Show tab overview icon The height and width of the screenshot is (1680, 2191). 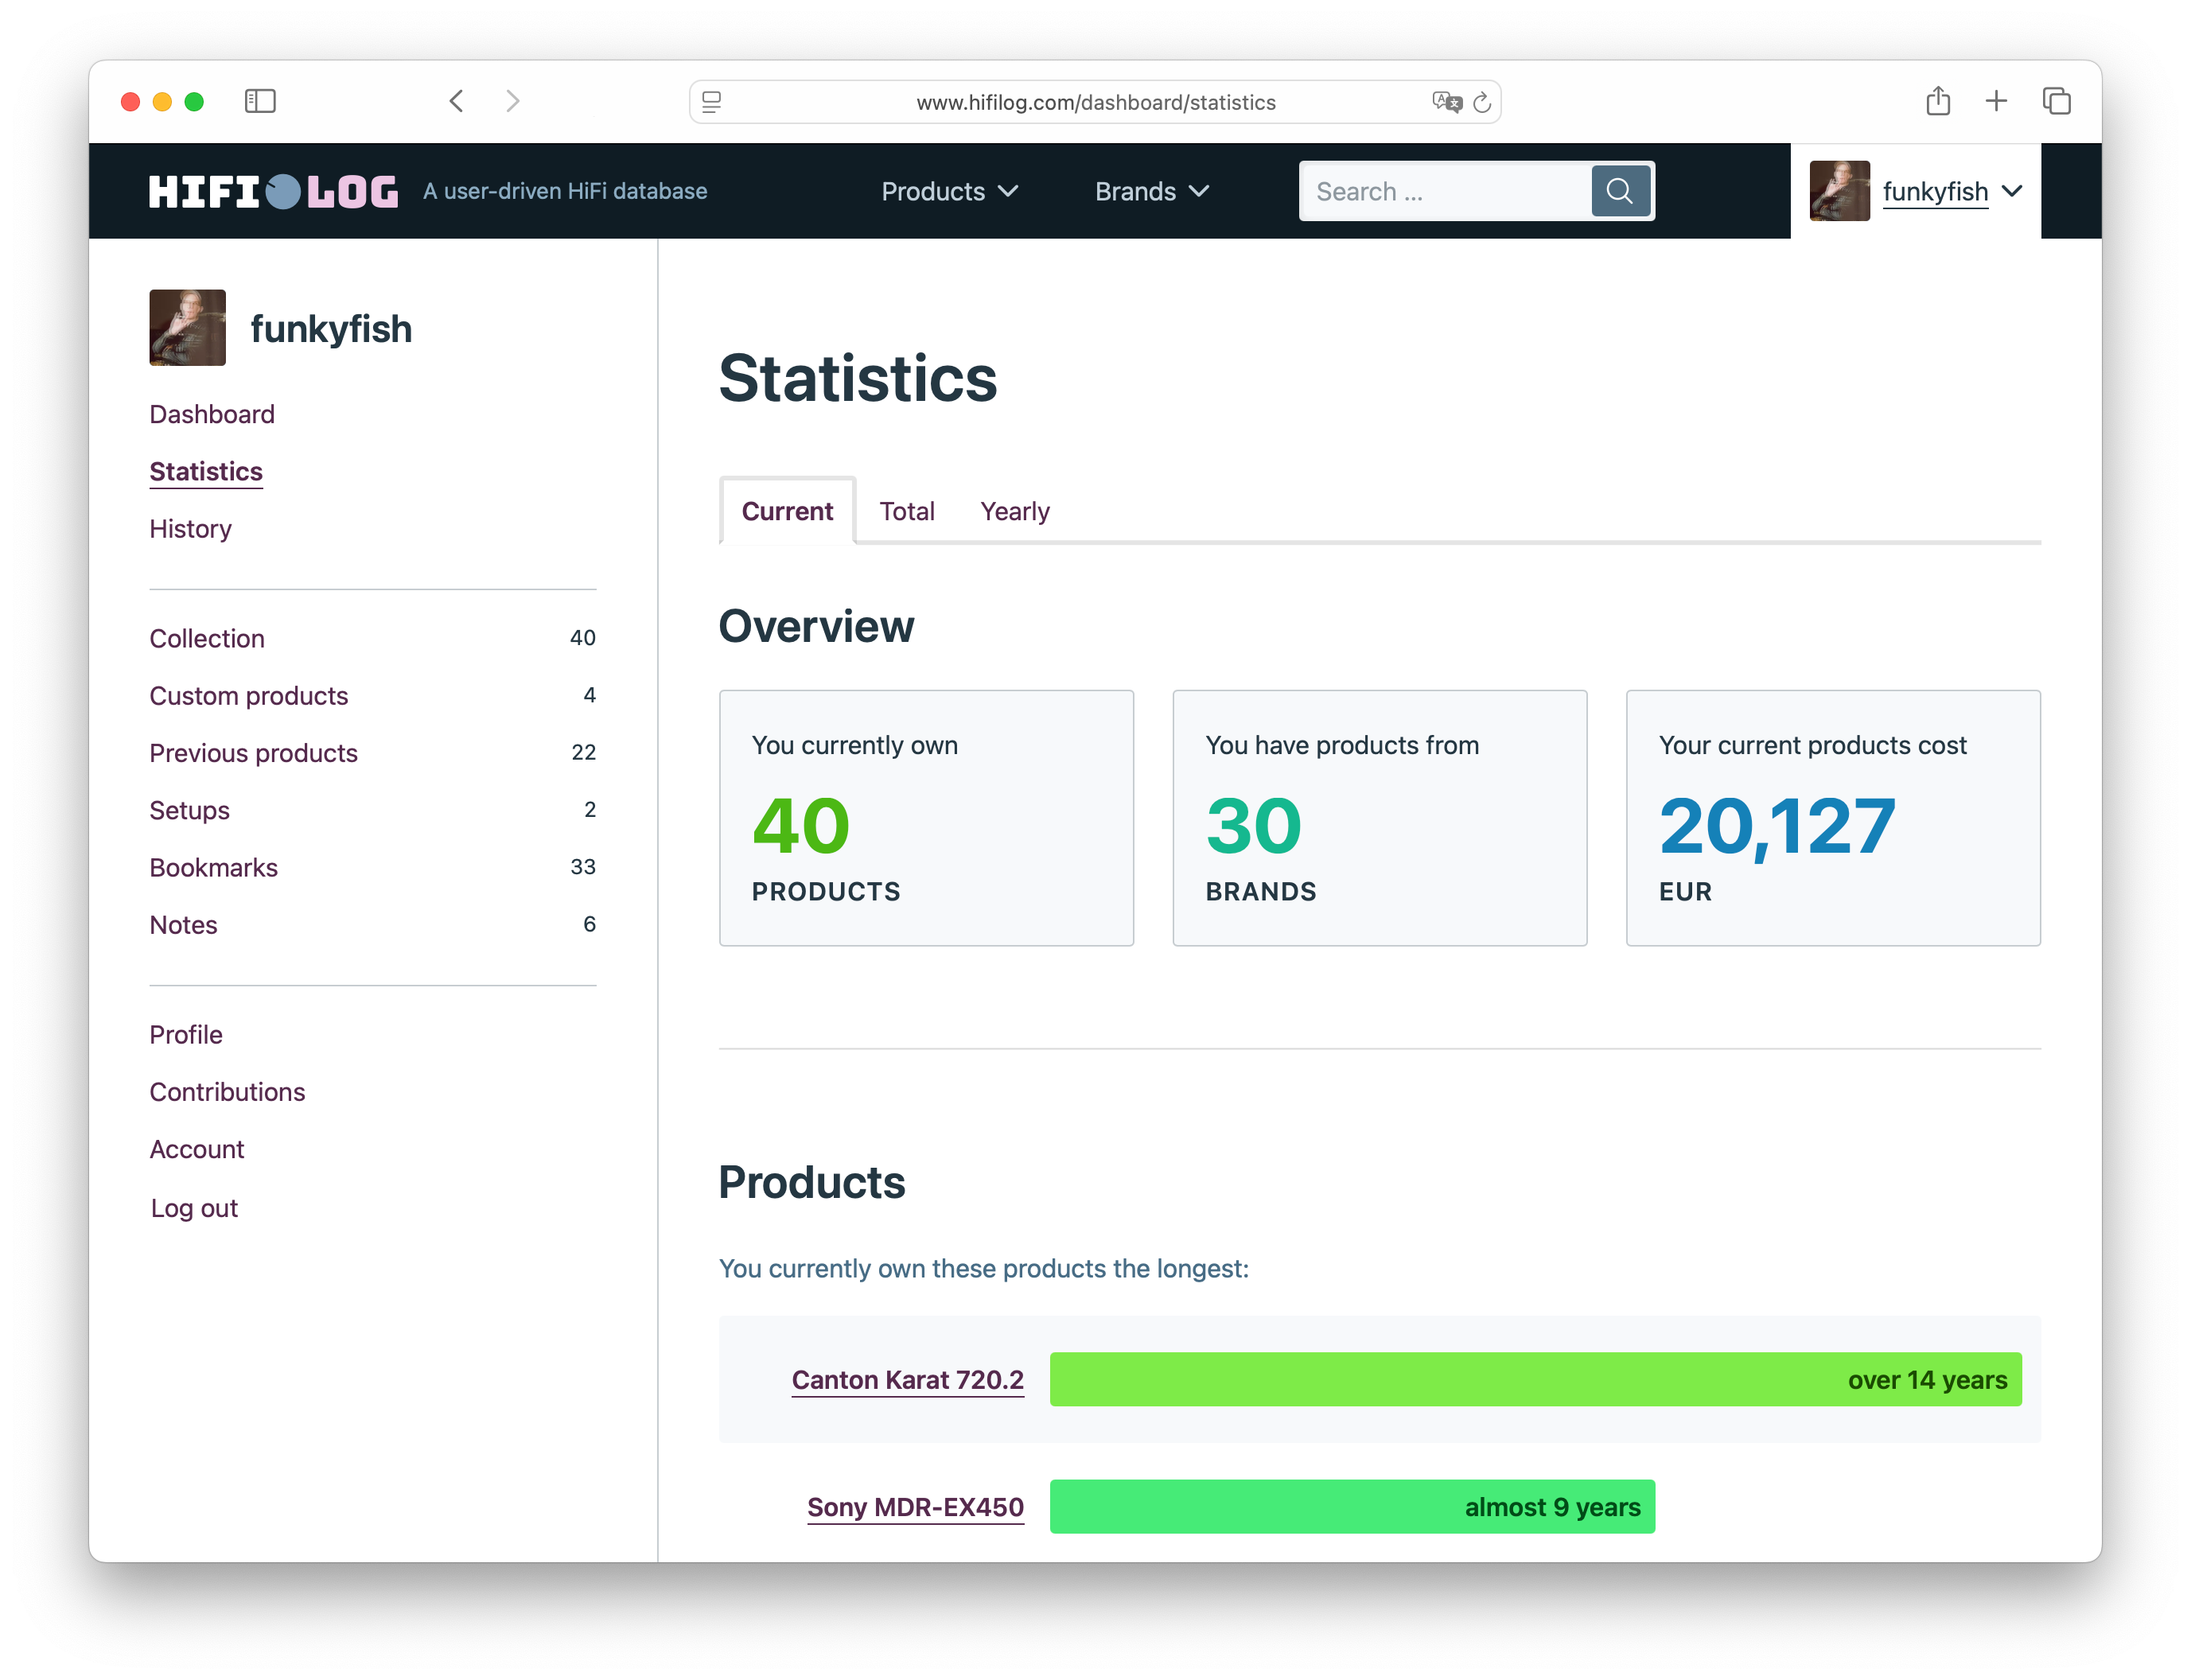pyautogui.click(x=2056, y=101)
